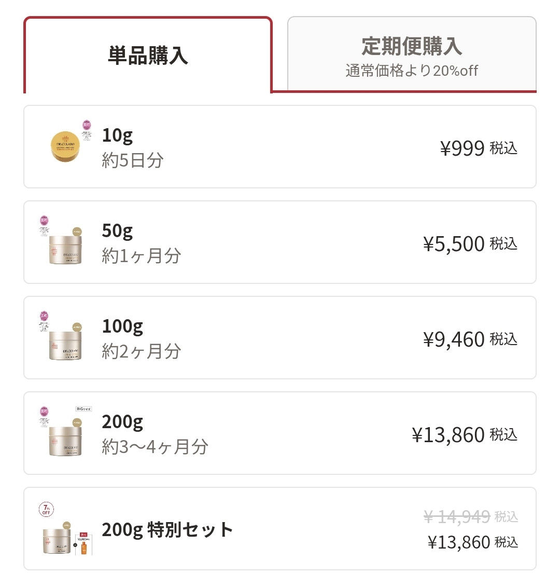Click the 7% OFF badge icon
560x588 pixels.
[x=46, y=509]
